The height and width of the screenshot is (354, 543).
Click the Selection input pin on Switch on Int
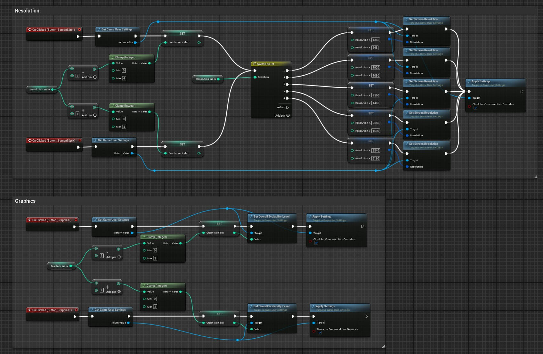coord(255,77)
